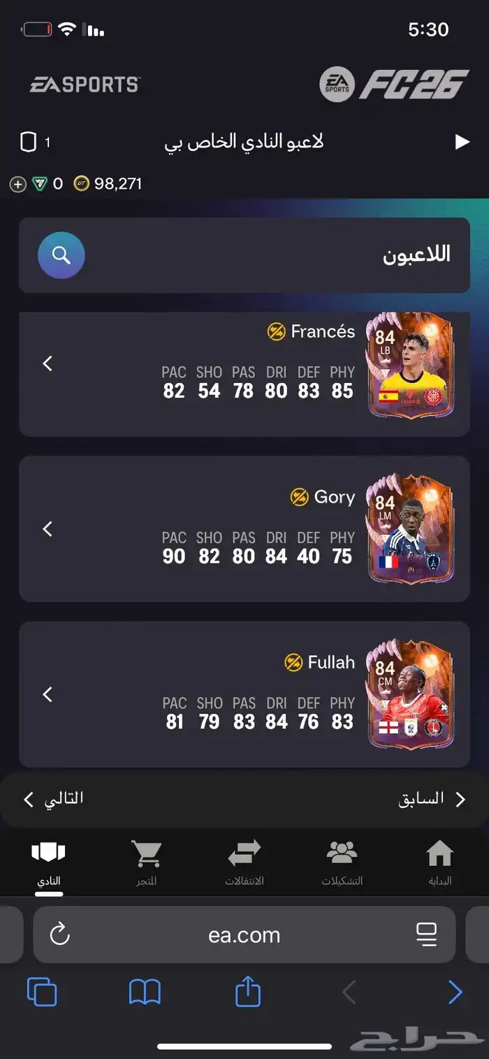Expand the Fullah player row chevron
The image size is (489, 1059).
(x=48, y=694)
